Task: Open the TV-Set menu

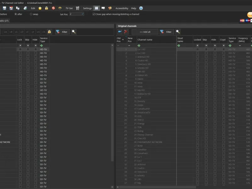Action: click(69, 8)
